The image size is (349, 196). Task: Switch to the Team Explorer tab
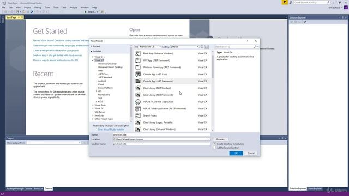(315, 189)
